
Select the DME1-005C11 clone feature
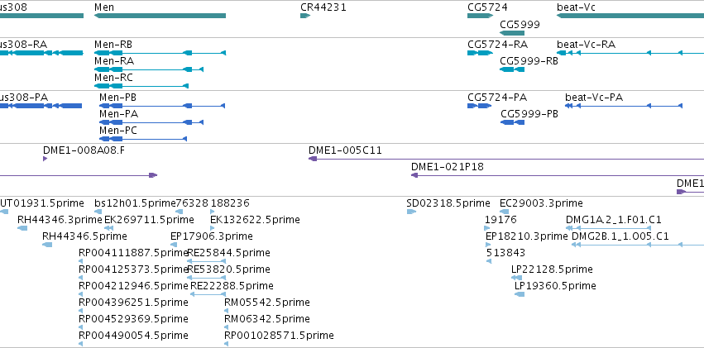click(506, 159)
